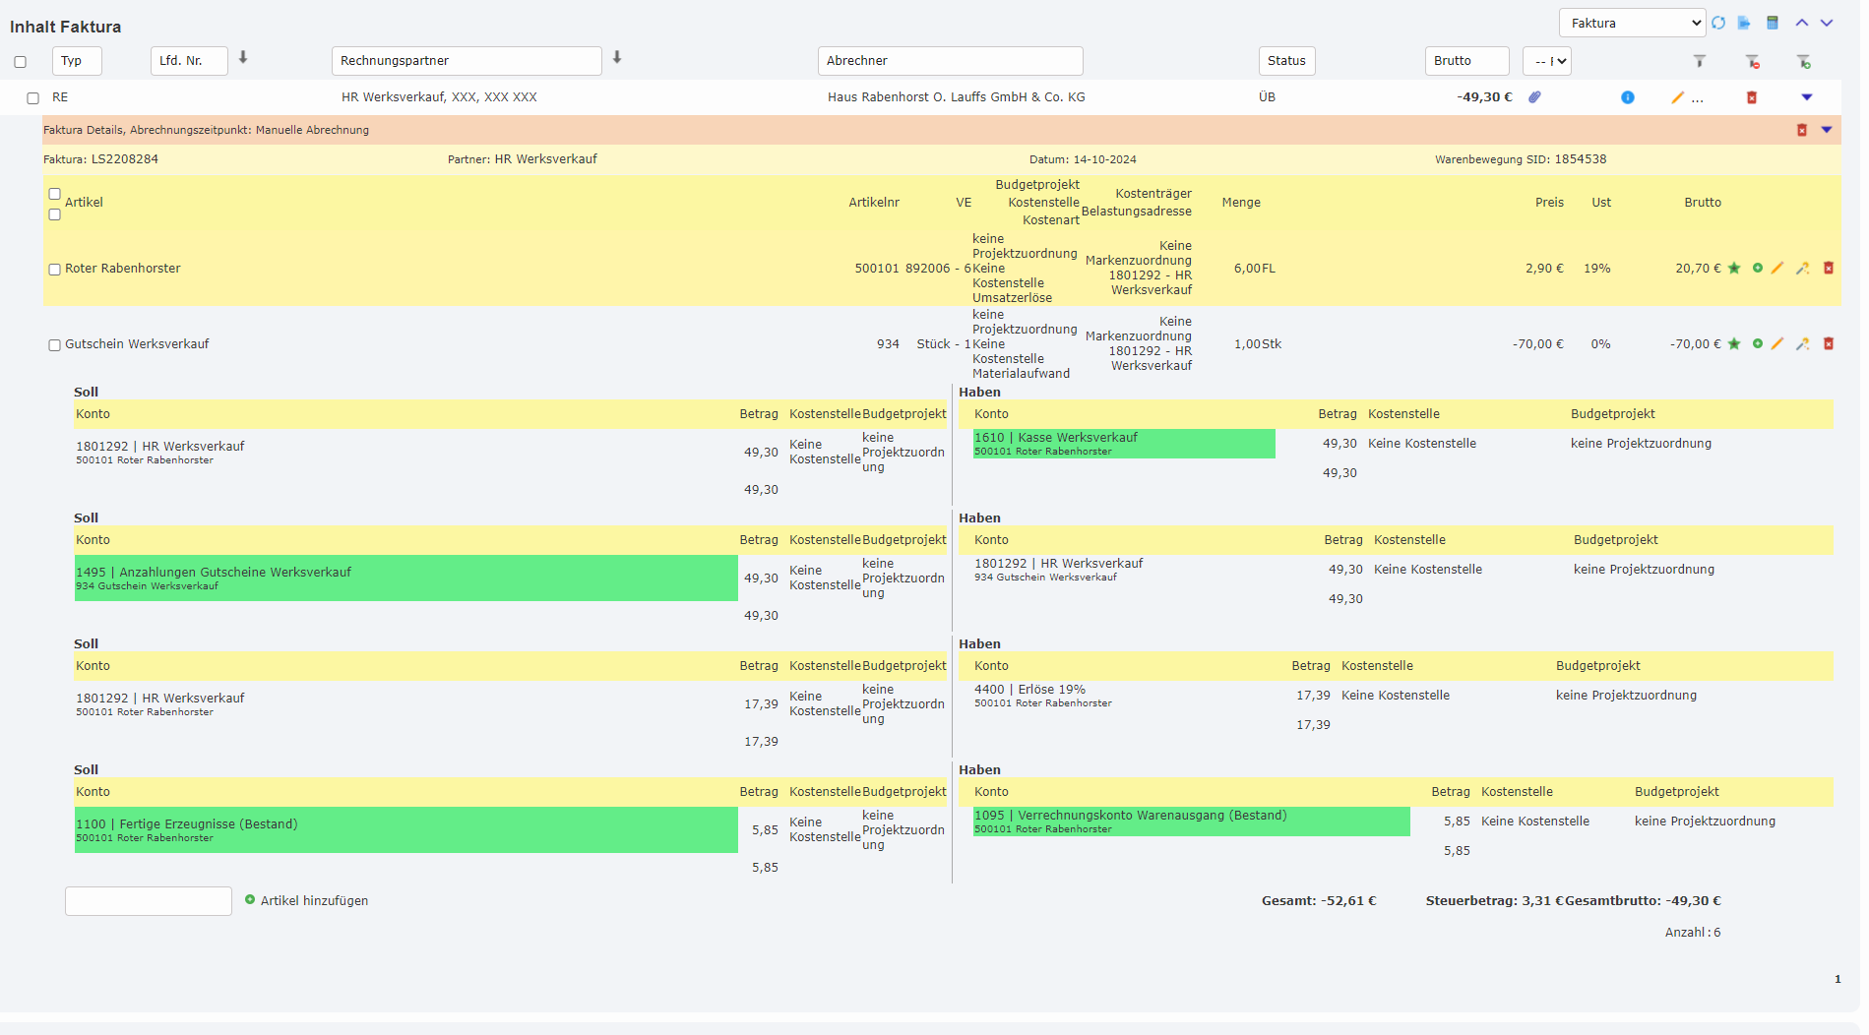Click the Artikel hinzufügen link

coord(314,900)
